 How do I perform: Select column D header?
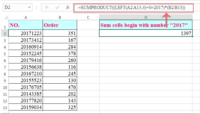(146, 17)
